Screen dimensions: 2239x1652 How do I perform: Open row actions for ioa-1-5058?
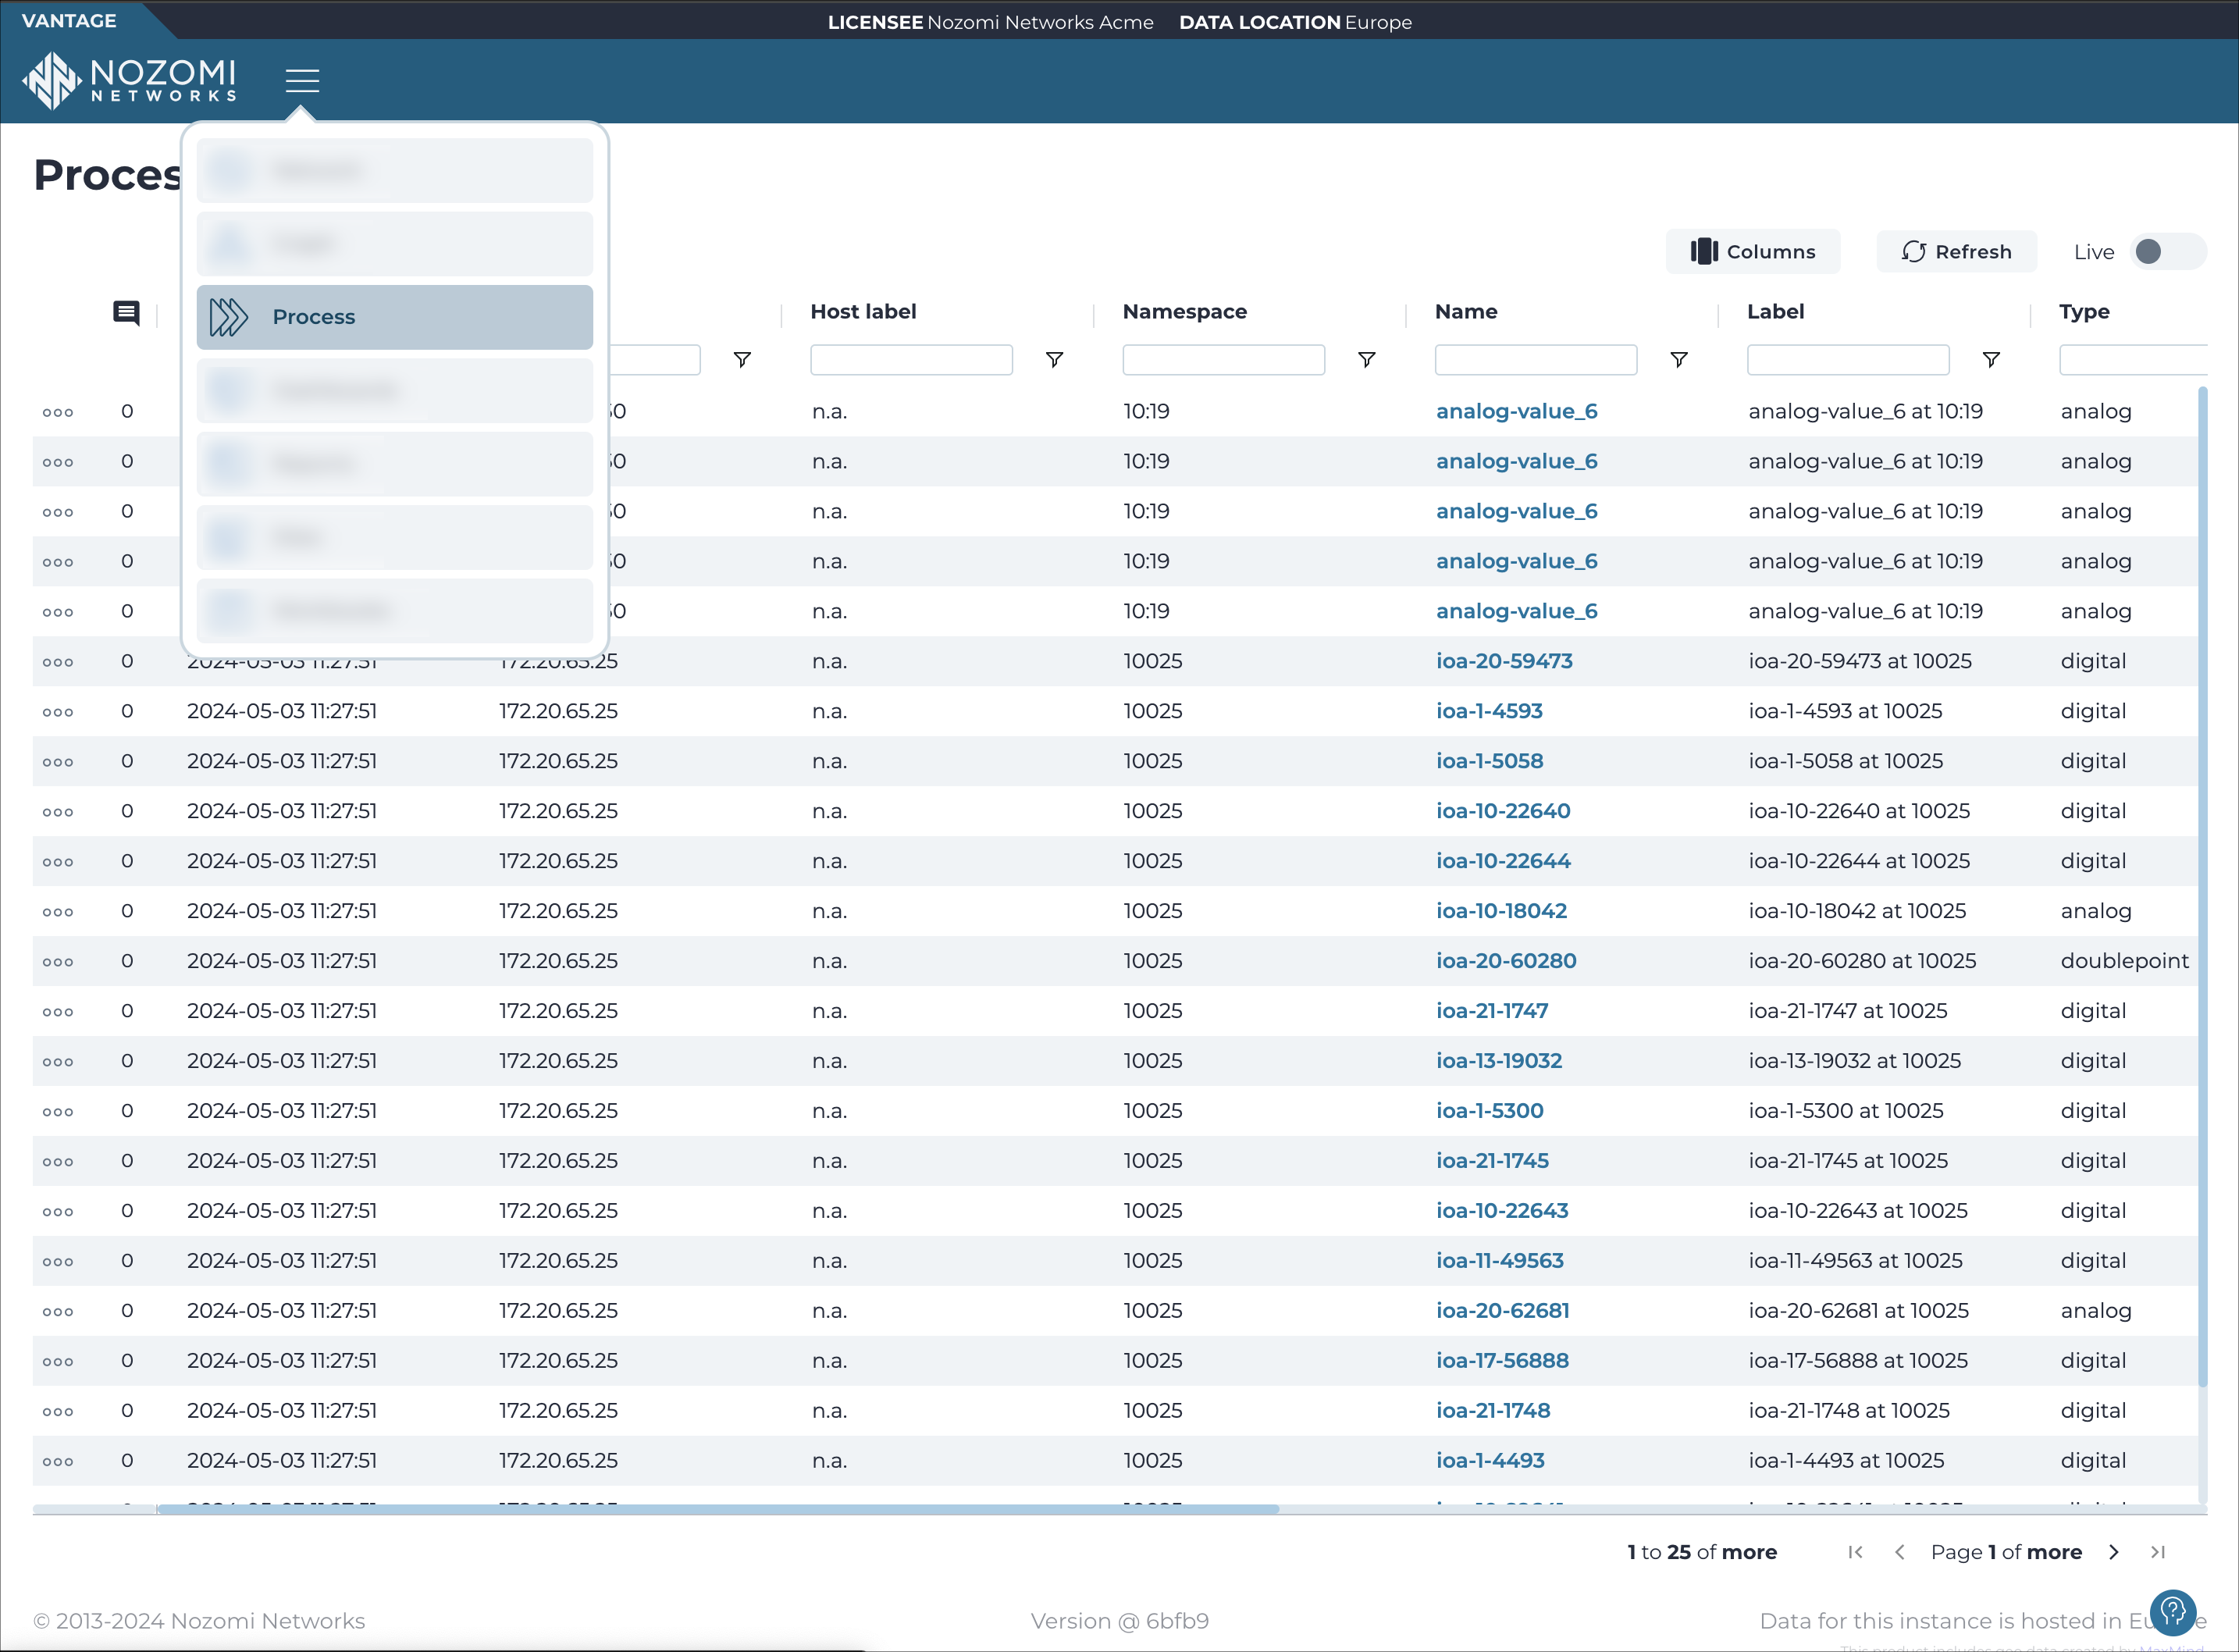point(58,762)
